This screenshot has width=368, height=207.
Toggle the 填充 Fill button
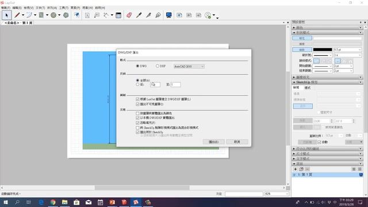(x=302, y=39)
